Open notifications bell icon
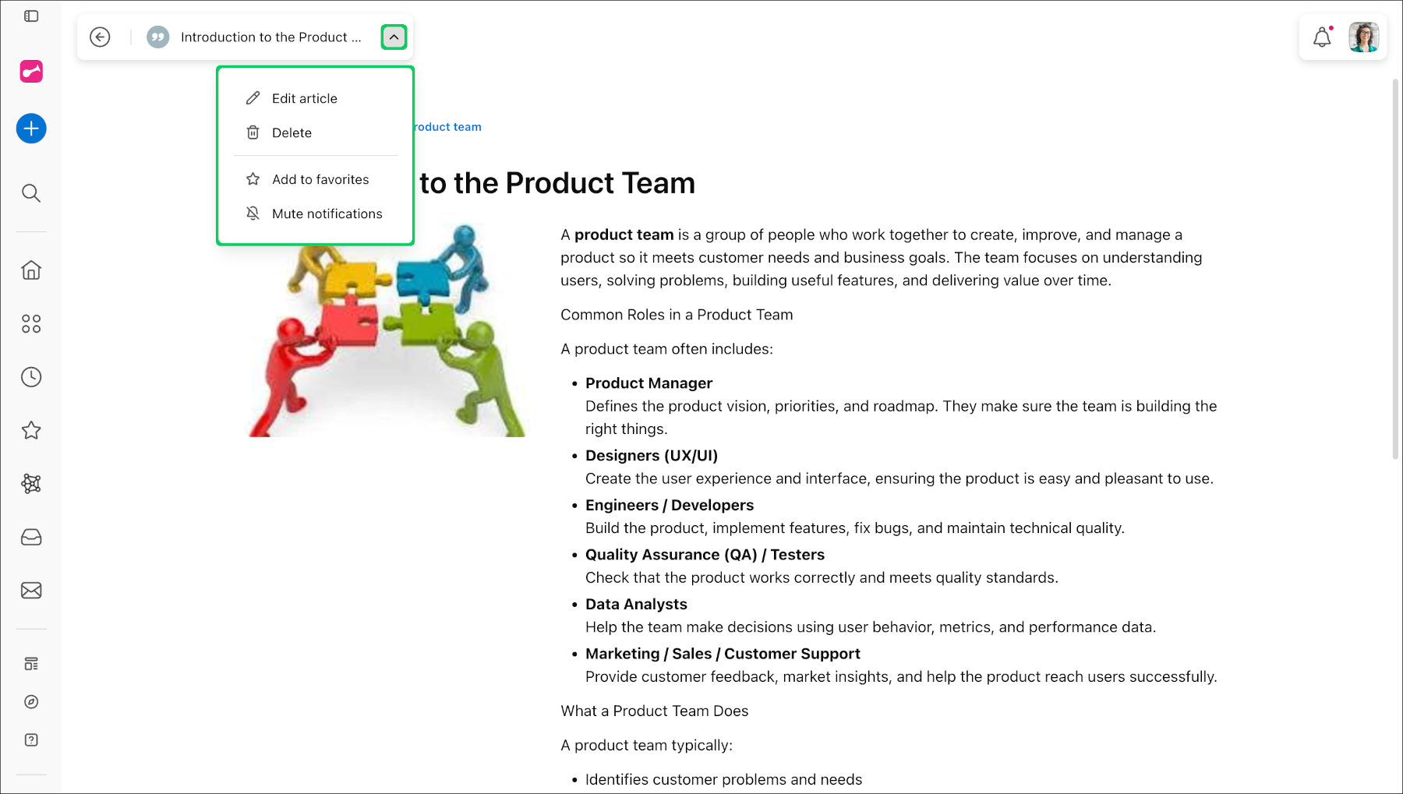Image resolution: width=1403 pixels, height=794 pixels. [x=1323, y=37]
